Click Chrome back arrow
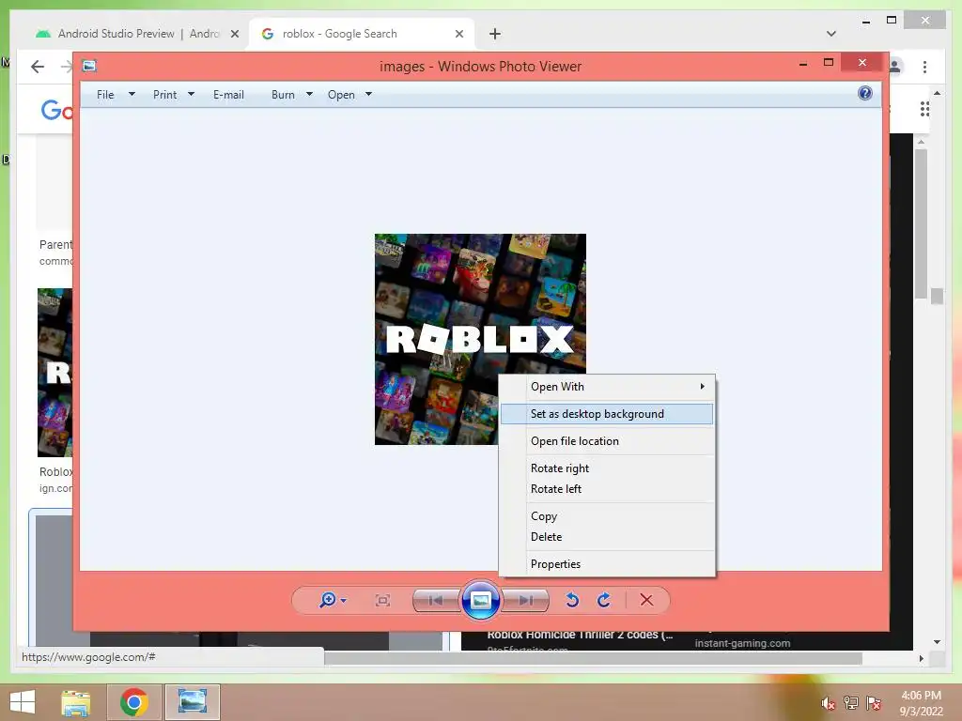Screen dimensions: 962x721 point(38,67)
